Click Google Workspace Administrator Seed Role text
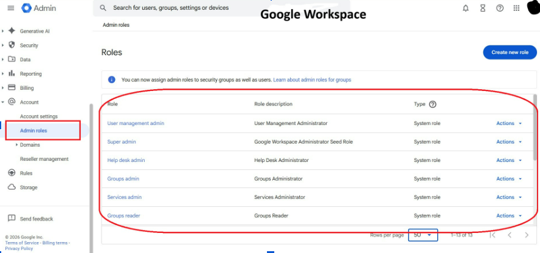 pyautogui.click(x=303, y=141)
